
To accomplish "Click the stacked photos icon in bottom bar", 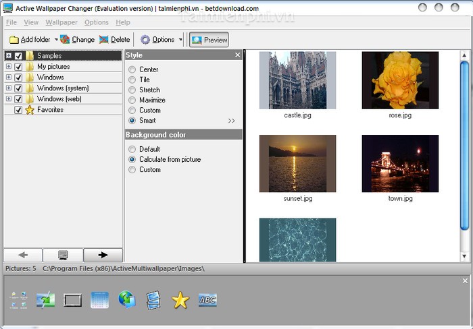I will coord(153,300).
